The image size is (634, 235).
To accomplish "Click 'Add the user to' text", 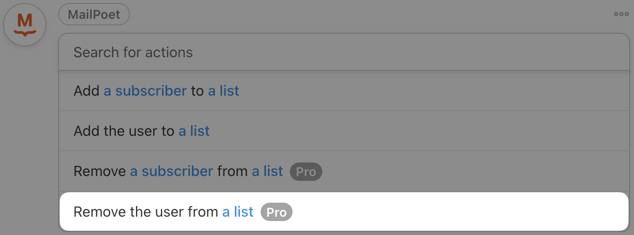I will pyautogui.click(x=124, y=131).
